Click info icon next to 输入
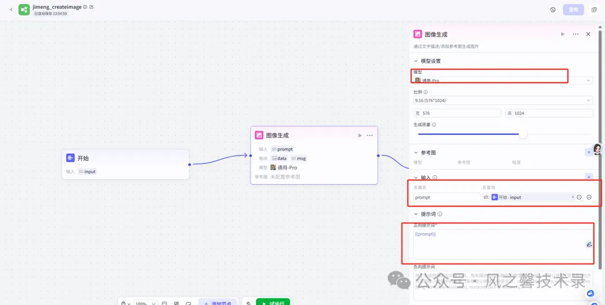 (x=435, y=178)
